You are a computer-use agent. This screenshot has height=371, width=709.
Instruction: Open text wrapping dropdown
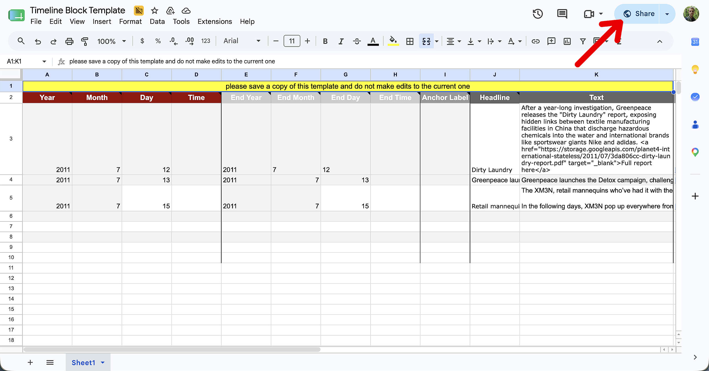(x=494, y=41)
